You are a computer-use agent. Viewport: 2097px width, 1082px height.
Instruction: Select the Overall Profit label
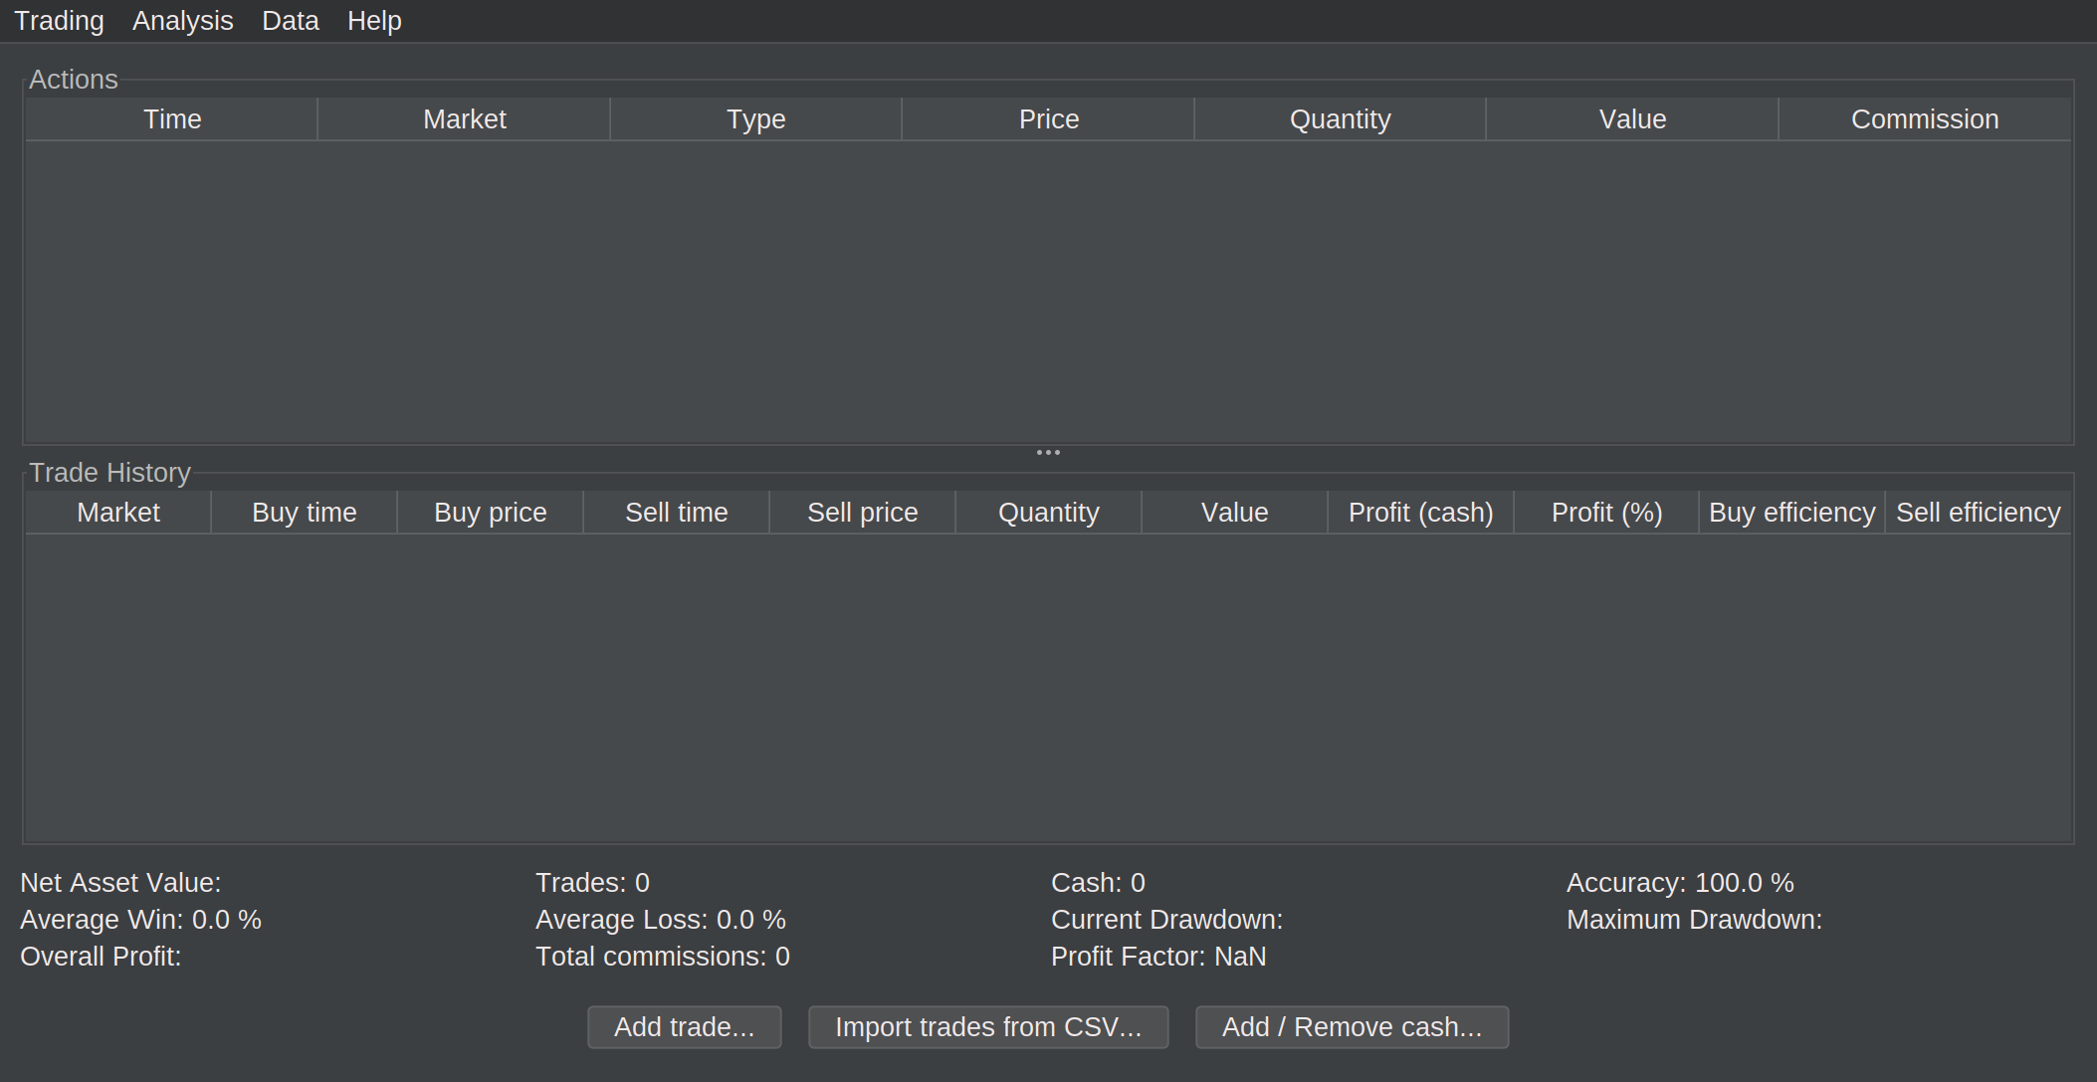tap(101, 957)
